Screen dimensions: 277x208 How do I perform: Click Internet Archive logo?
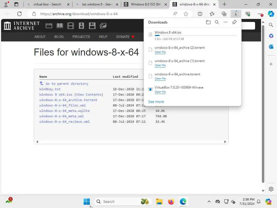coord(22,26)
